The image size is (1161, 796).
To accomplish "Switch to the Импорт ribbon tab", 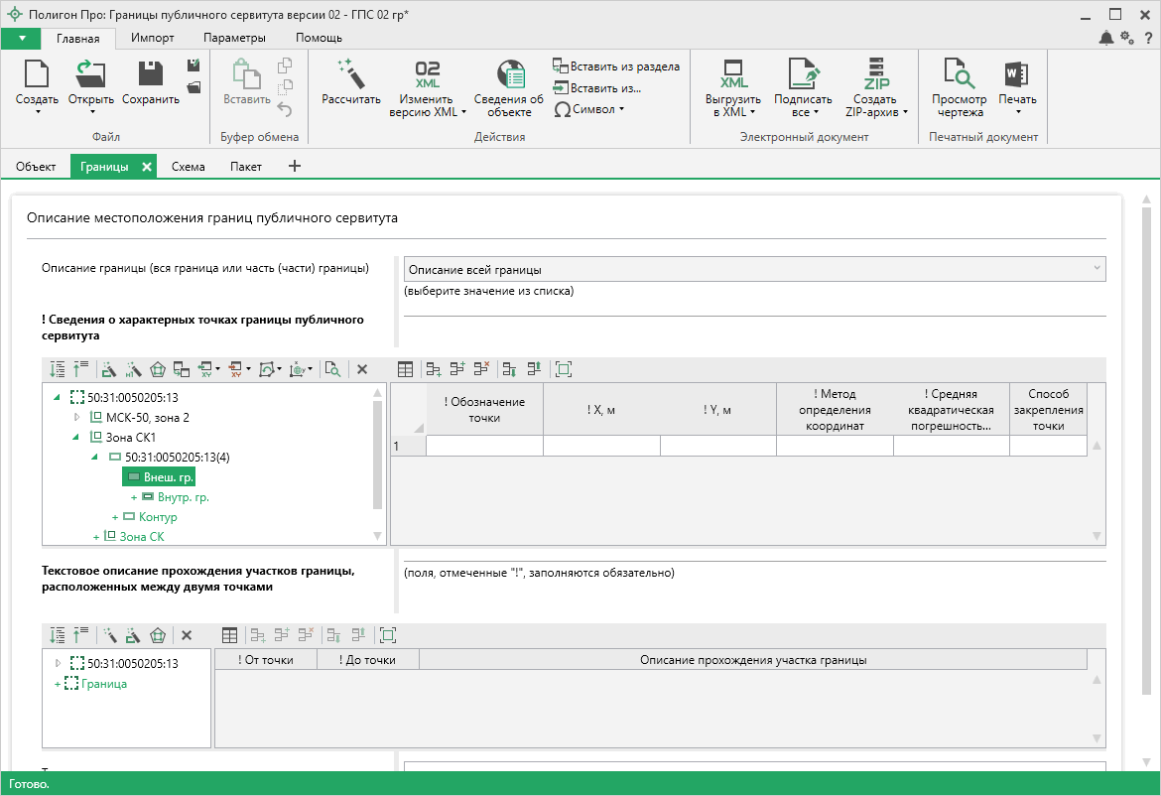I will [152, 38].
